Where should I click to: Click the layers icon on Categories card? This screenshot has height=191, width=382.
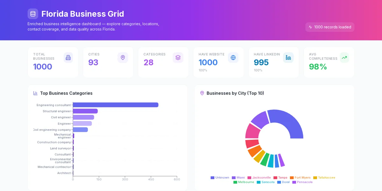[178, 58]
